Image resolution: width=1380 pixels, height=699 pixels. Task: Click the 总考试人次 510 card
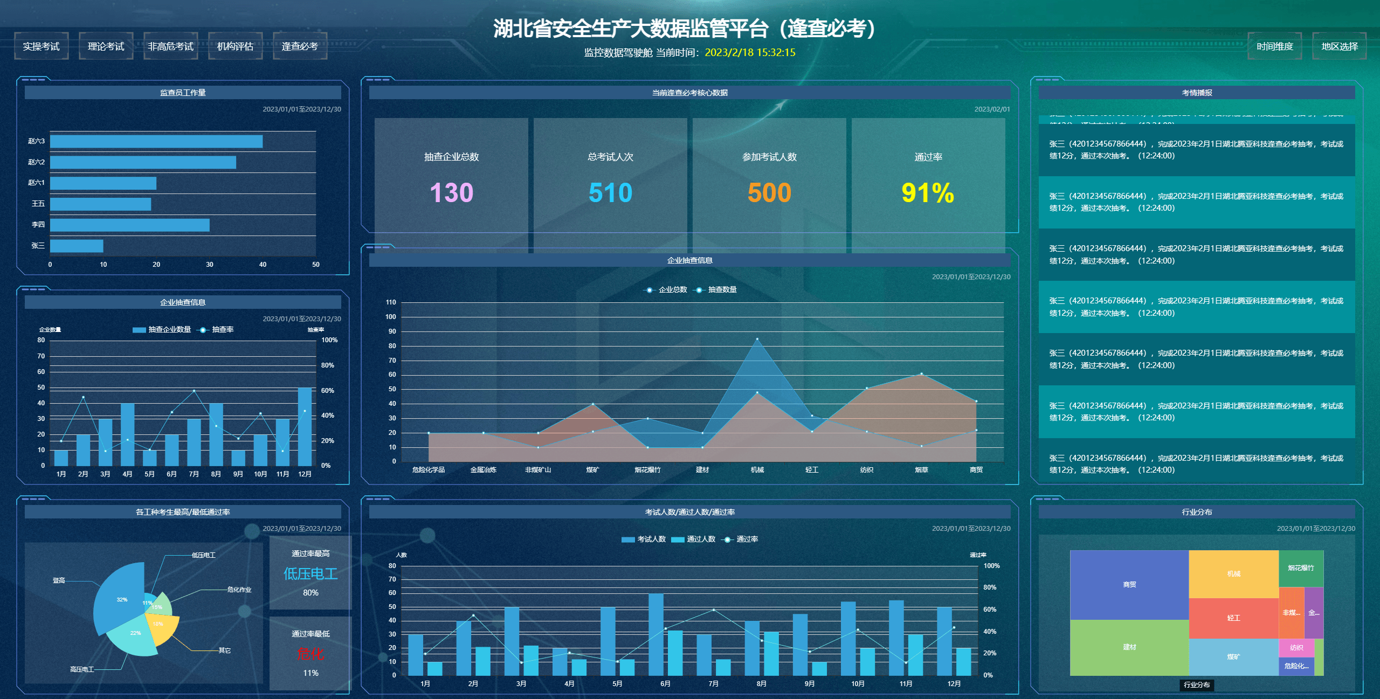coord(610,185)
